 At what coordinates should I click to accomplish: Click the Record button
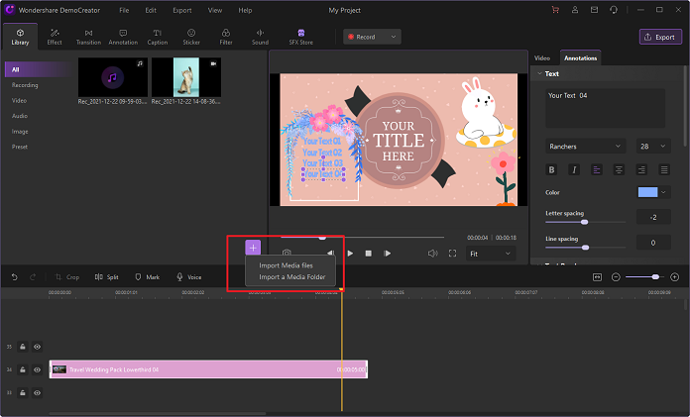click(364, 37)
